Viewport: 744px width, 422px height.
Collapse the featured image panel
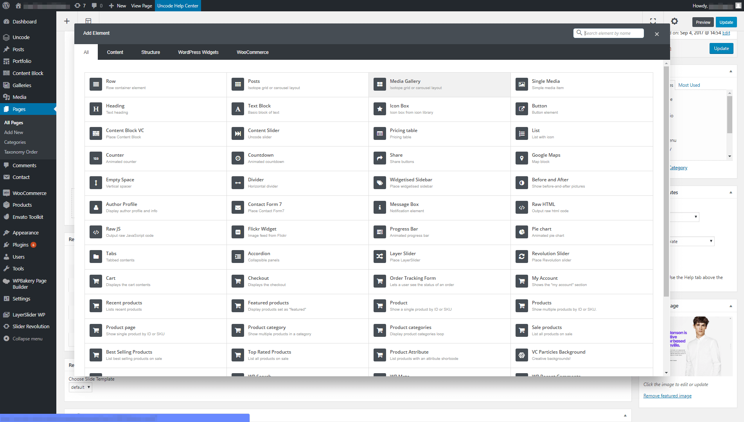pyautogui.click(x=731, y=306)
